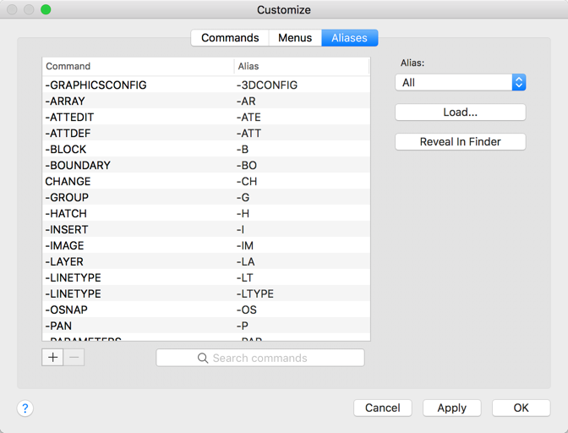Select the -HATCH alias row
This screenshot has width=568, height=433.
pyautogui.click(x=243, y=214)
